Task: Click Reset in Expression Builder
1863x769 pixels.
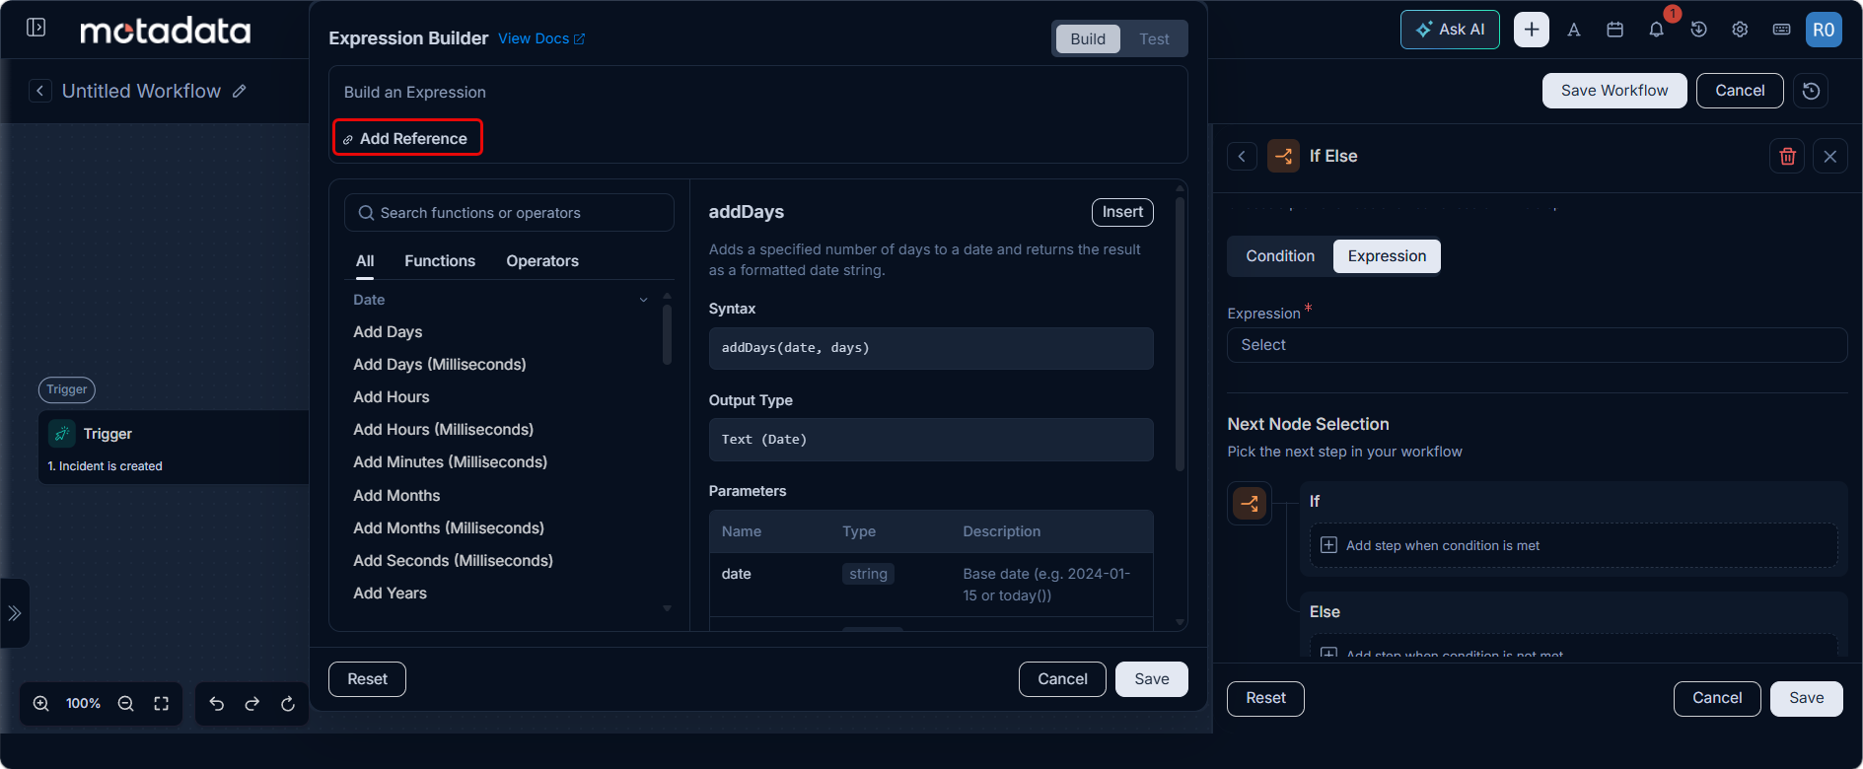Action: [367, 679]
